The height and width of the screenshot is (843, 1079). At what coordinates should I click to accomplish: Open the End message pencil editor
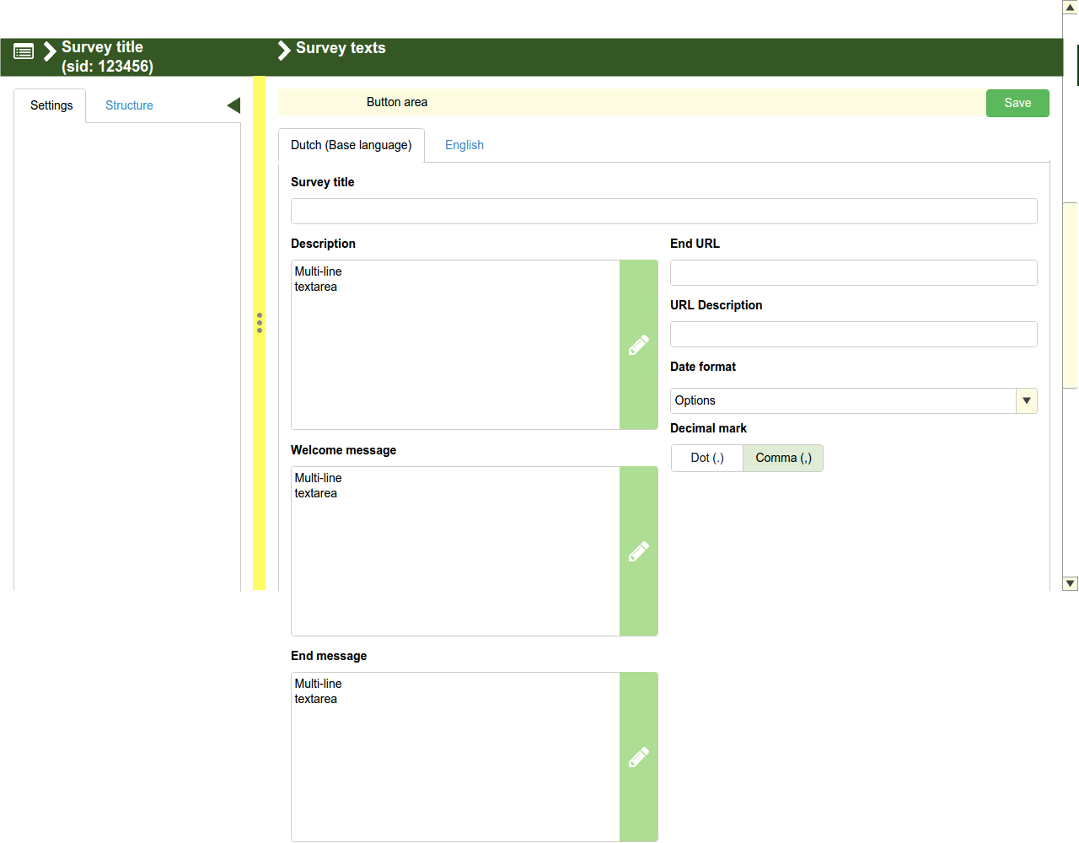[638, 757]
